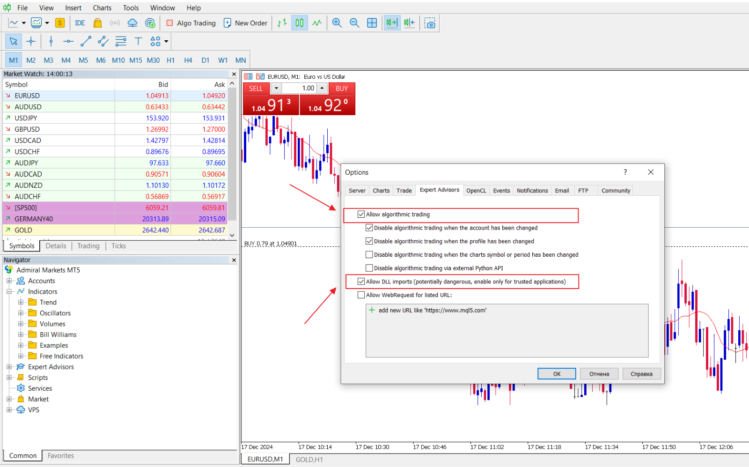Select the GBPUSD row in Market Watch
The width and height of the screenshot is (749, 467).
(x=115, y=129)
